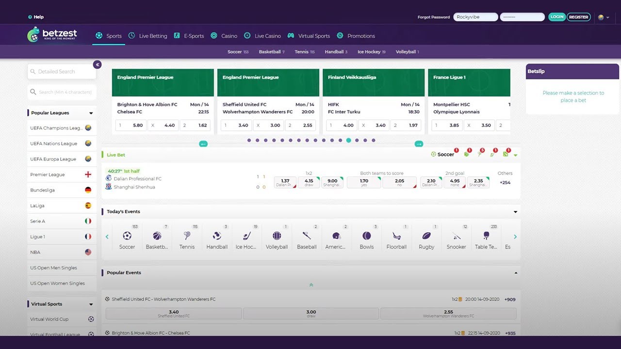Screen dimensions: 621x349
Task: Click the Forgot Password link
Action: pos(434,17)
